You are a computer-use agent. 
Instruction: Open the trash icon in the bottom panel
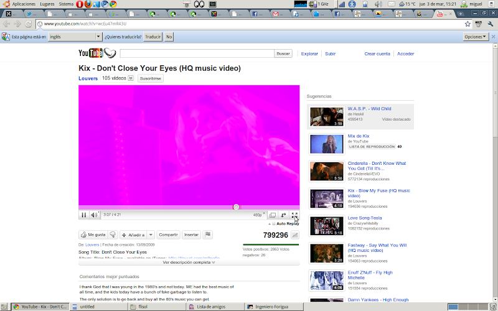tap(493, 307)
